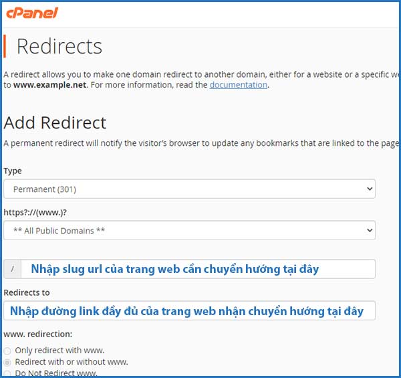The image size is (401, 378).
Task: Click the Type field label
Action: pos(13,171)
